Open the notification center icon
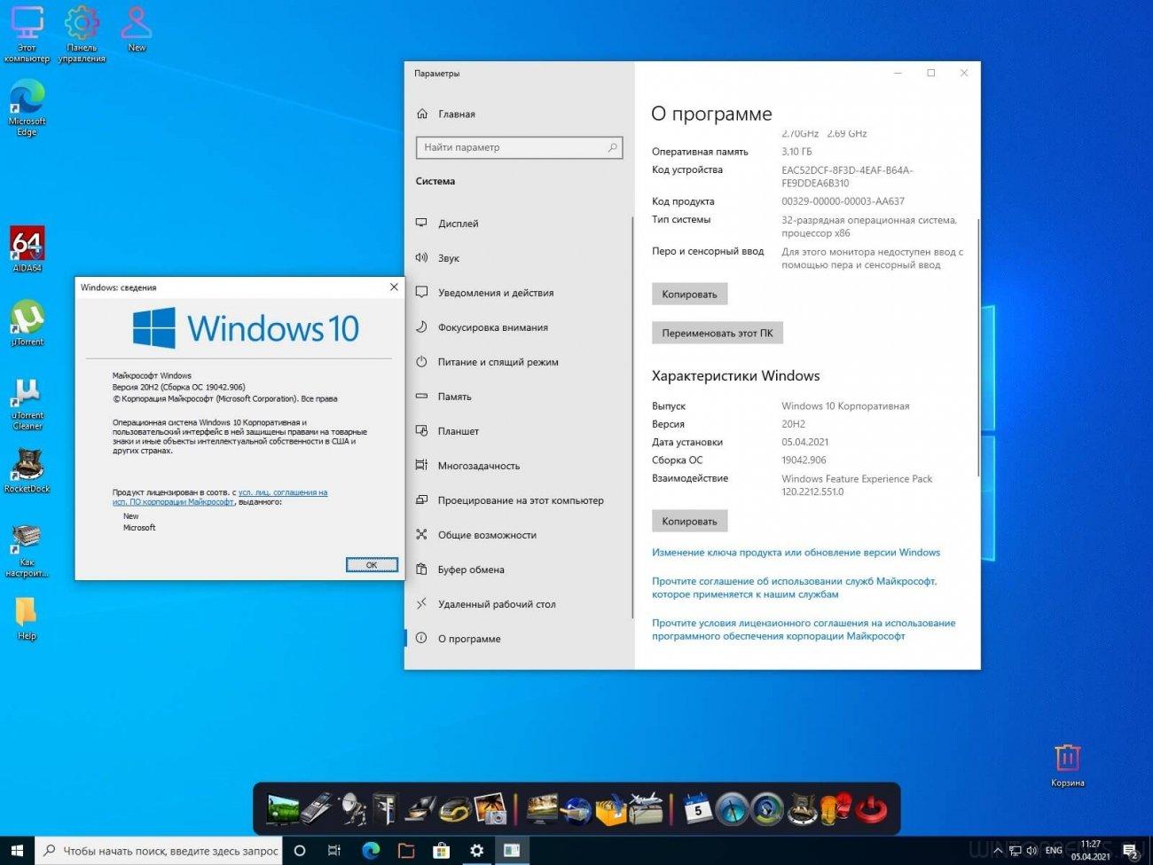This screenshot has height=865, width=1153. click(x=1131, y=851)
